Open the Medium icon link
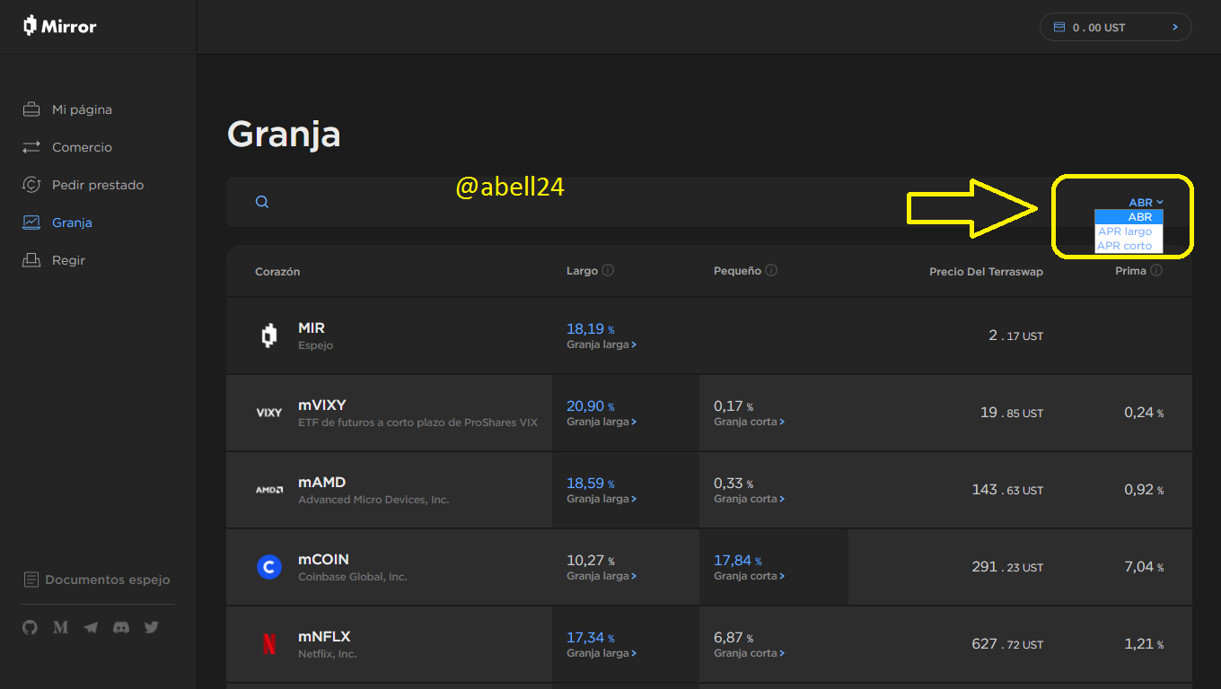Image resolution: width=1221 pixels, height=689 pixels. point(61,628)
